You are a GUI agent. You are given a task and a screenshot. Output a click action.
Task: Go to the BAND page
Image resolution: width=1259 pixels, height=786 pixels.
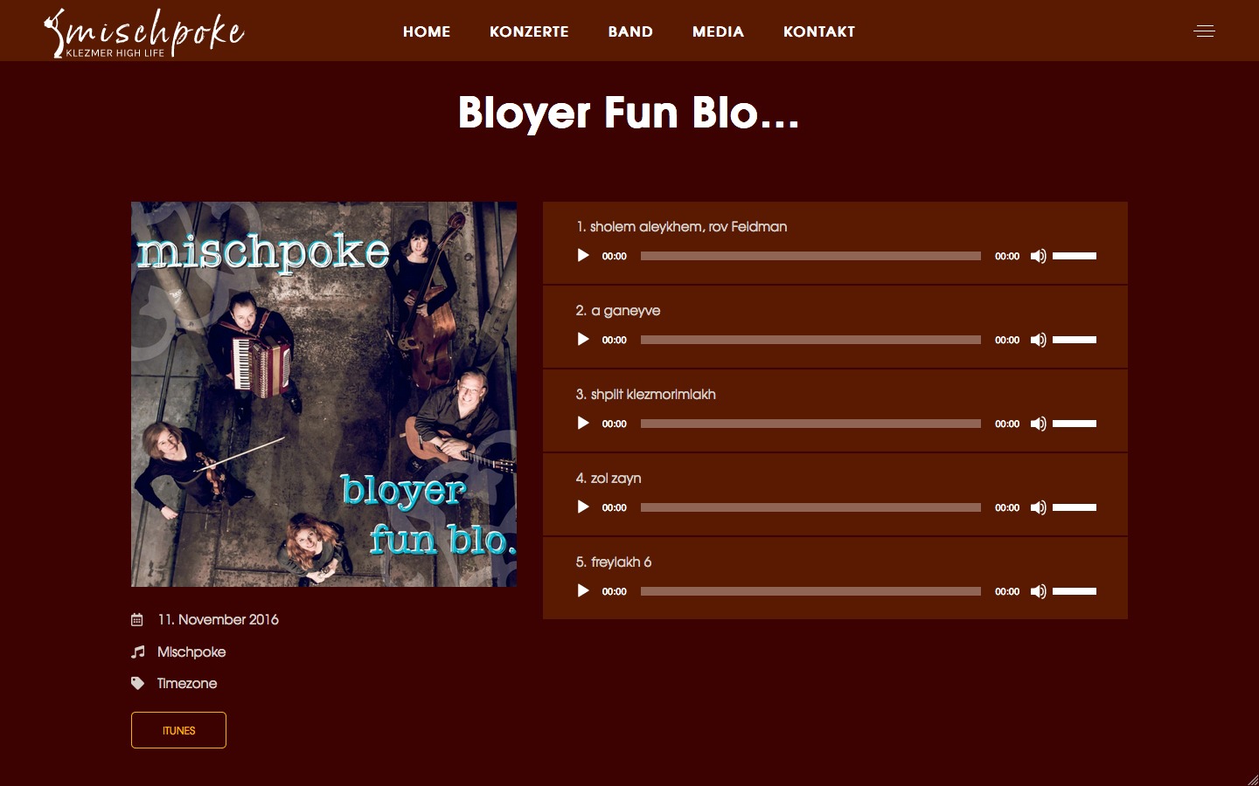point(630,31)
